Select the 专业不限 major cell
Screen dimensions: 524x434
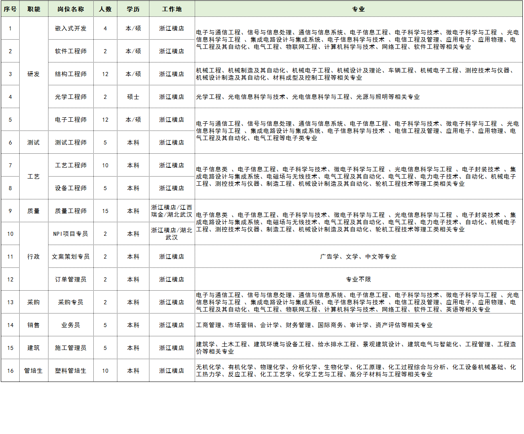[x=359, y=279]
